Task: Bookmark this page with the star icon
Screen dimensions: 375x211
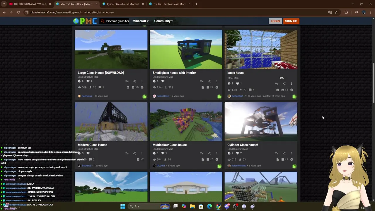Action: [336, 12]
